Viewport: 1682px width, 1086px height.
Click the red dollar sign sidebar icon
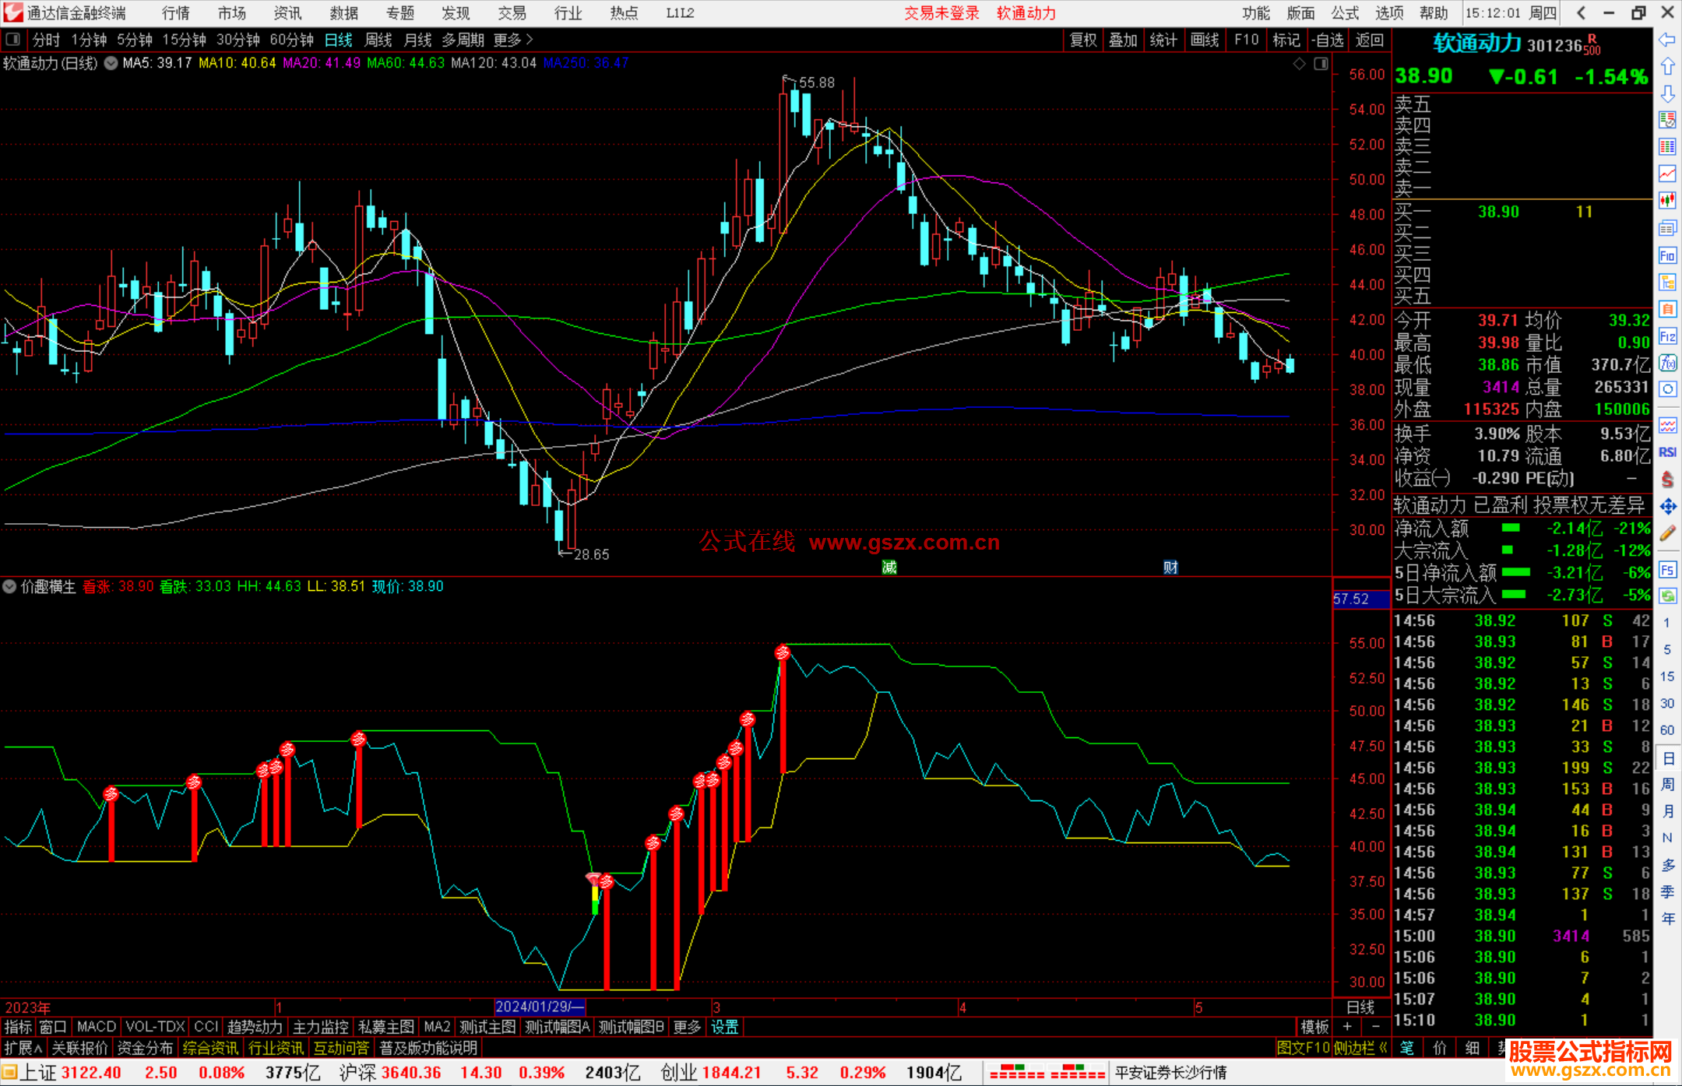(1667, 480)
